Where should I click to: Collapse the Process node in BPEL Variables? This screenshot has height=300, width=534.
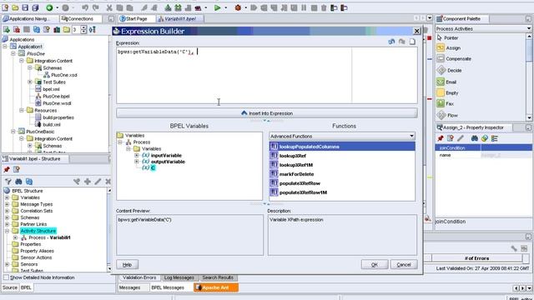click(x=120, y=142)
